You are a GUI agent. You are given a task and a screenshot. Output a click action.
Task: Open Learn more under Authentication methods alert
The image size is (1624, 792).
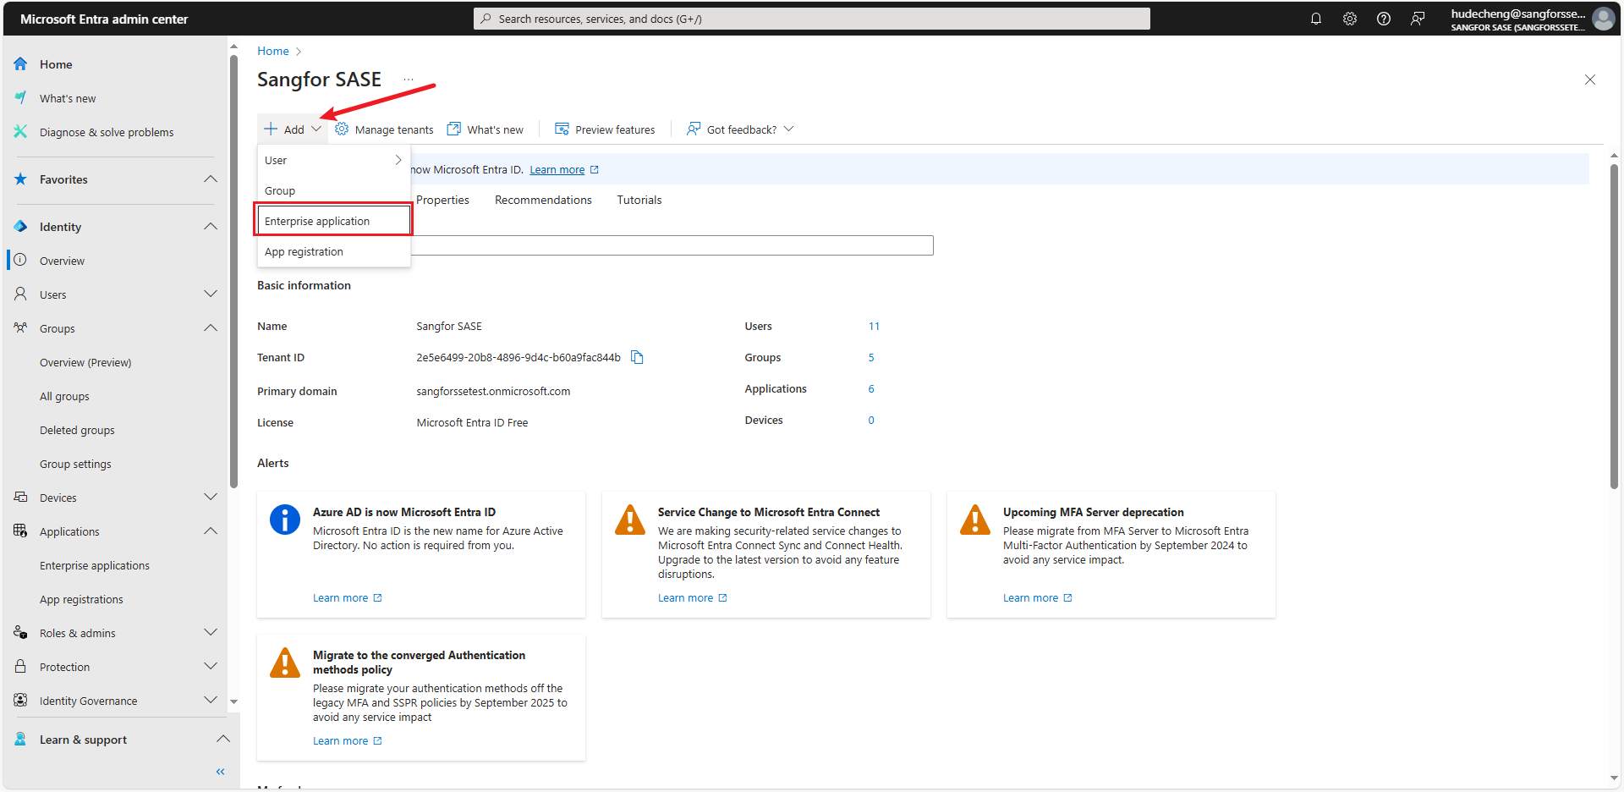point(347,741)
